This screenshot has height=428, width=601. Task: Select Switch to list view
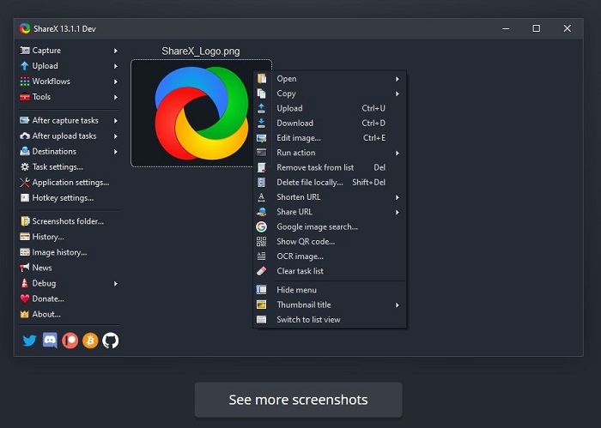coord(330,319)
